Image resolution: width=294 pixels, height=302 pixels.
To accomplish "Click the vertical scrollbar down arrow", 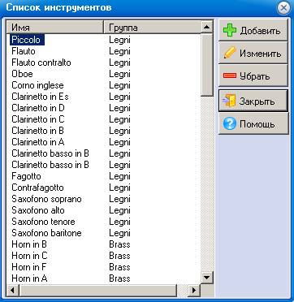I will click(x=207, y=277).
